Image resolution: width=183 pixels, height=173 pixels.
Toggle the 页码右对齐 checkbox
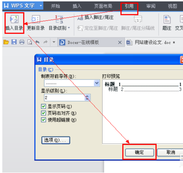coord(43,113)
